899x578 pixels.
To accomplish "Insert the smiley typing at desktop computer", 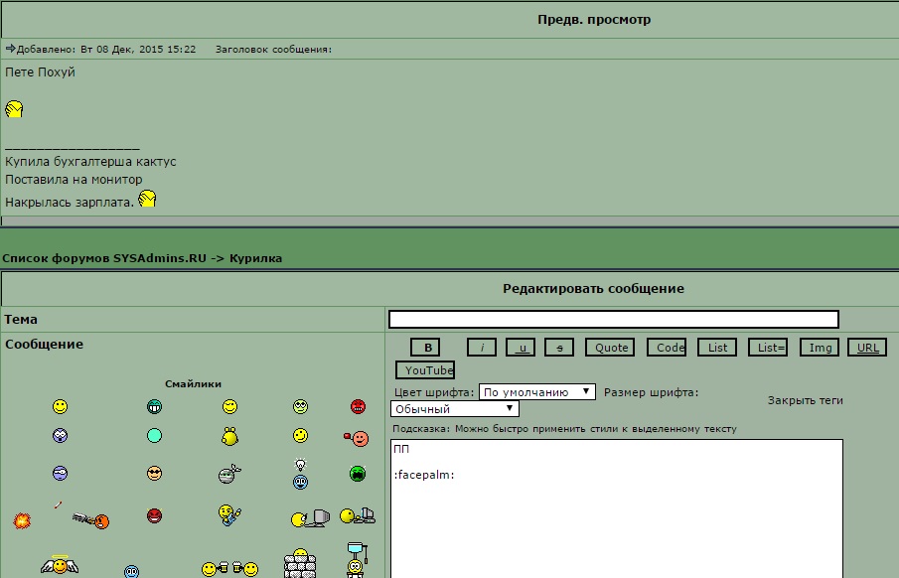I will click(358, 516).
